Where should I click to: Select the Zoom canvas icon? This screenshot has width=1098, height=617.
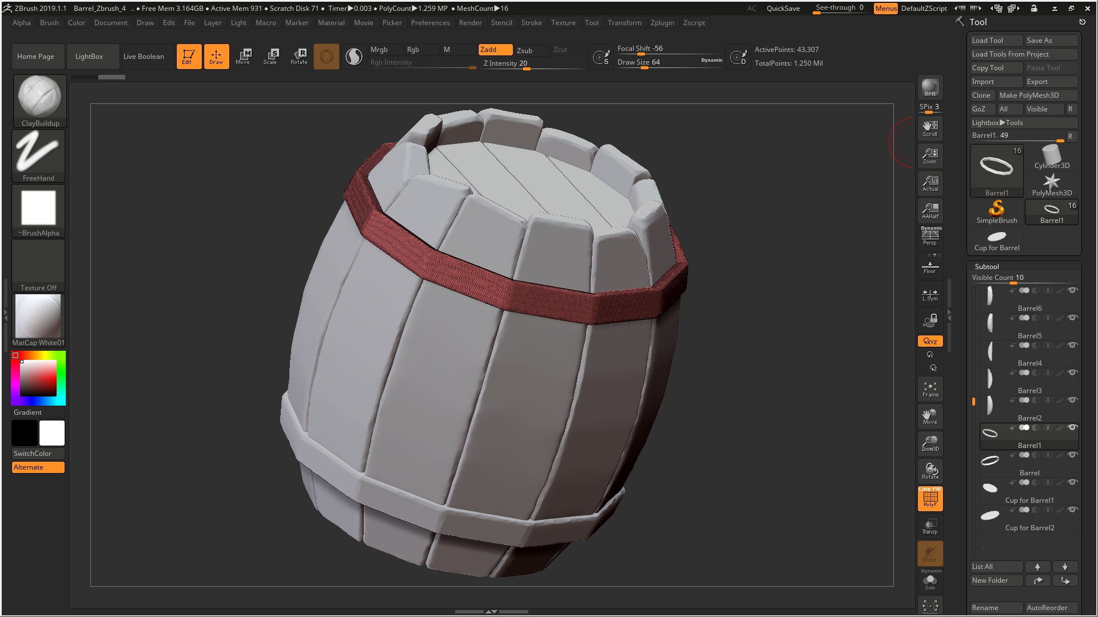click(930, 155)
